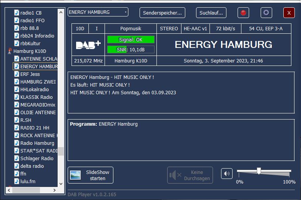Click the 10D channel cell
The image size is (301, 200).
pyautogui.click(x=80, y=29)
